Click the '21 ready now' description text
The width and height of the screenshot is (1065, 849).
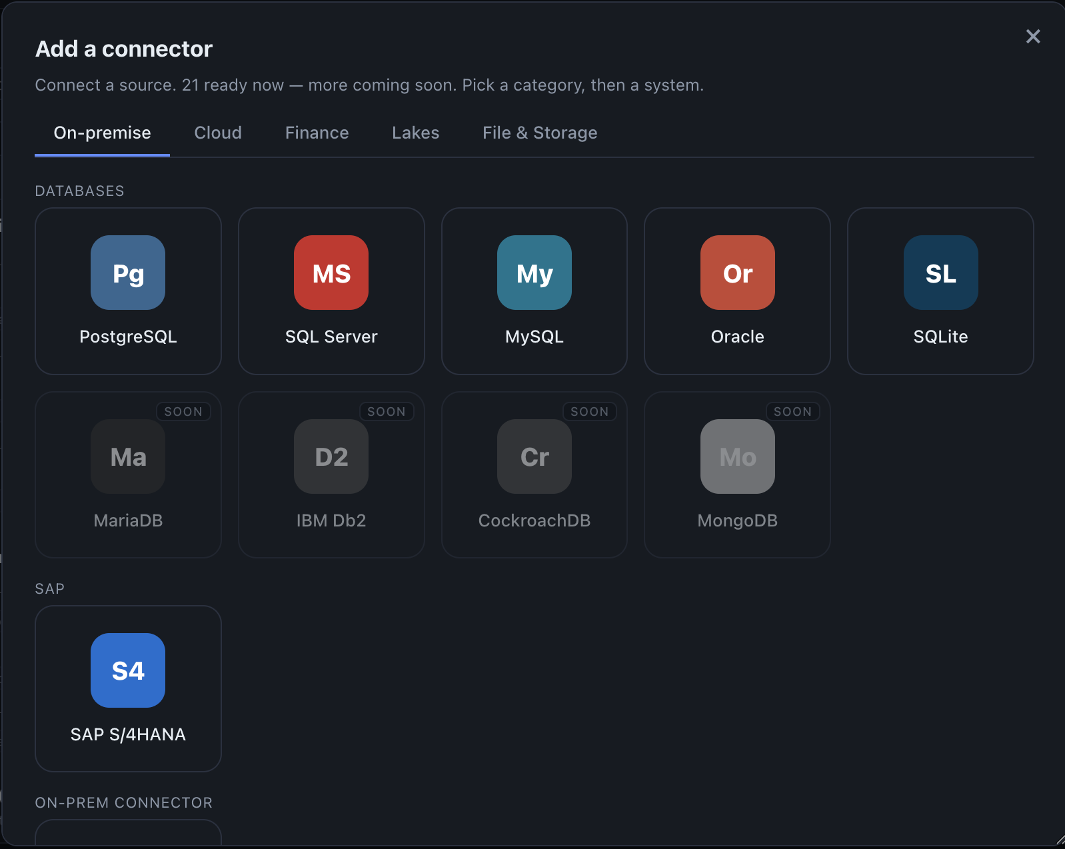coord(233,85)
